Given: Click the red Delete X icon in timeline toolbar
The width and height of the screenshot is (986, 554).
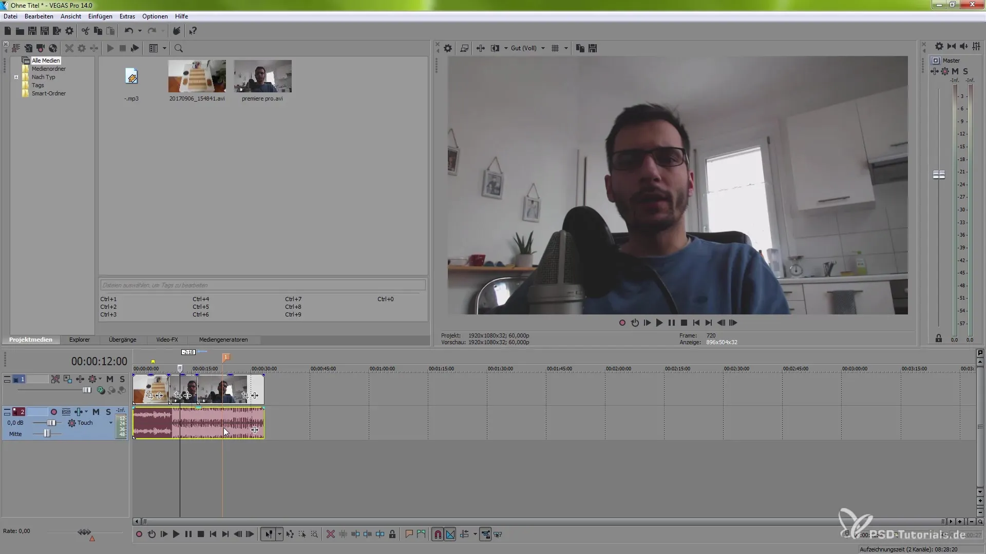Looking at the screenshot, I should (331, 535).
